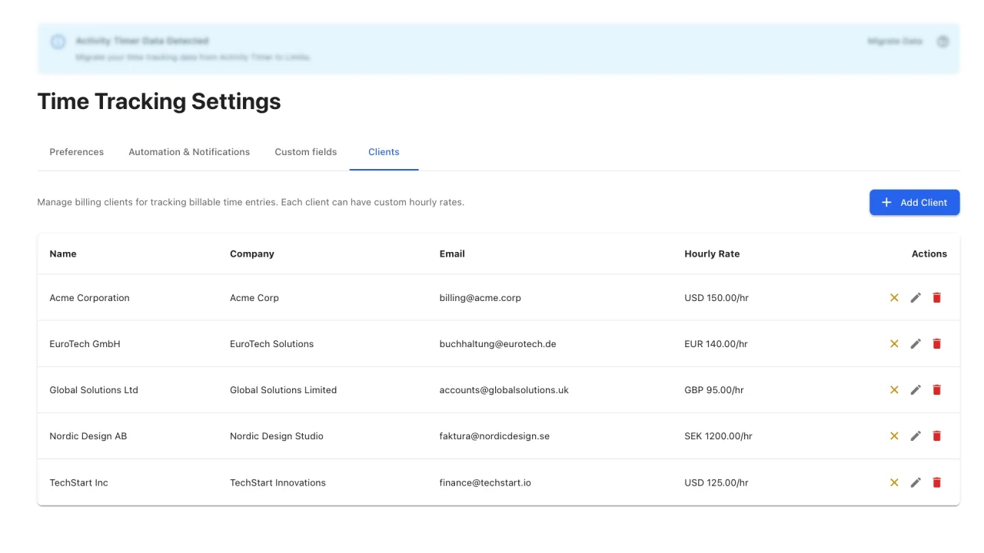The width and height of the screenshot is (984, 553).
Task: Select the Clients tab
Action: pos(384,152)
